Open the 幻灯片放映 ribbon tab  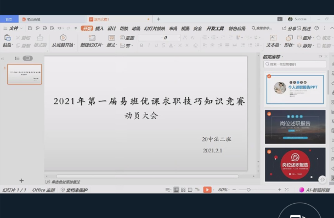click(x=155, y=28)
